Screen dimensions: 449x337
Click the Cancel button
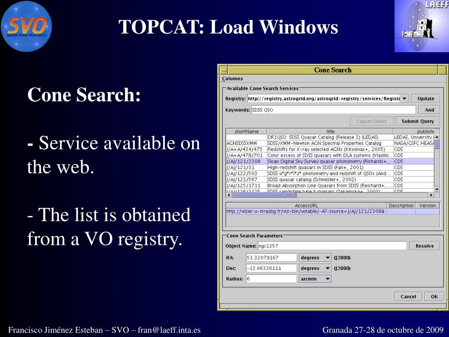(x=408, y=297)
